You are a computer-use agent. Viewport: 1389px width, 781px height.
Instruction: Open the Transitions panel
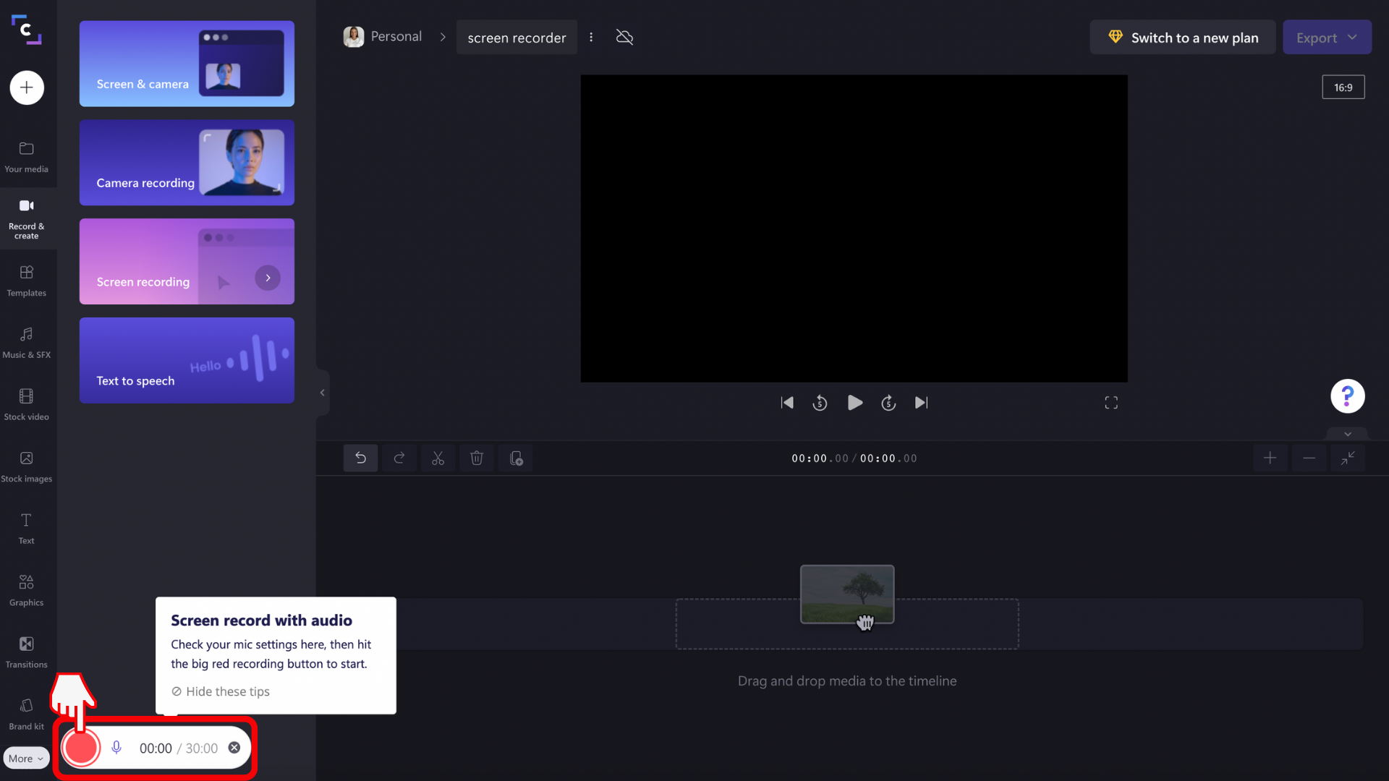coord(26,651)
